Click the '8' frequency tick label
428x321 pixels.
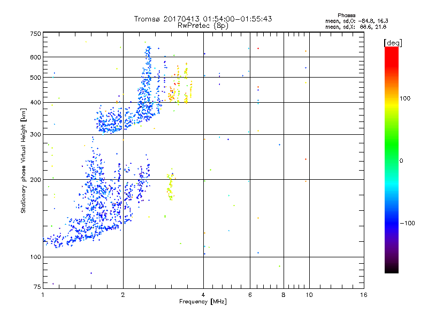[x=284, y=295]
